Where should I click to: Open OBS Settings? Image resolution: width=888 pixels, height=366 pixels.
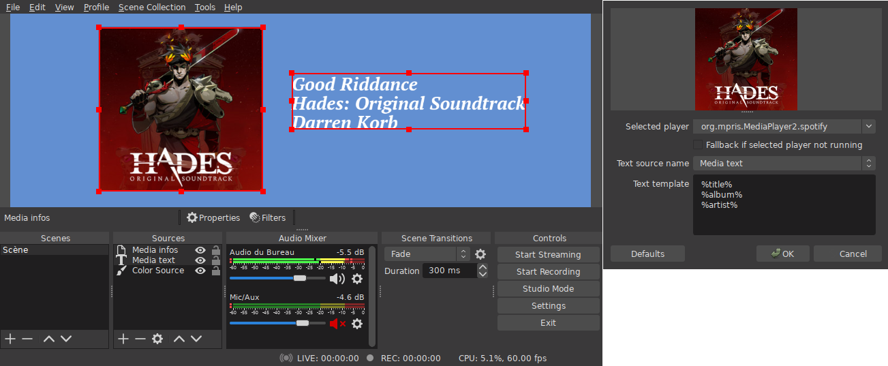(549, 305)
